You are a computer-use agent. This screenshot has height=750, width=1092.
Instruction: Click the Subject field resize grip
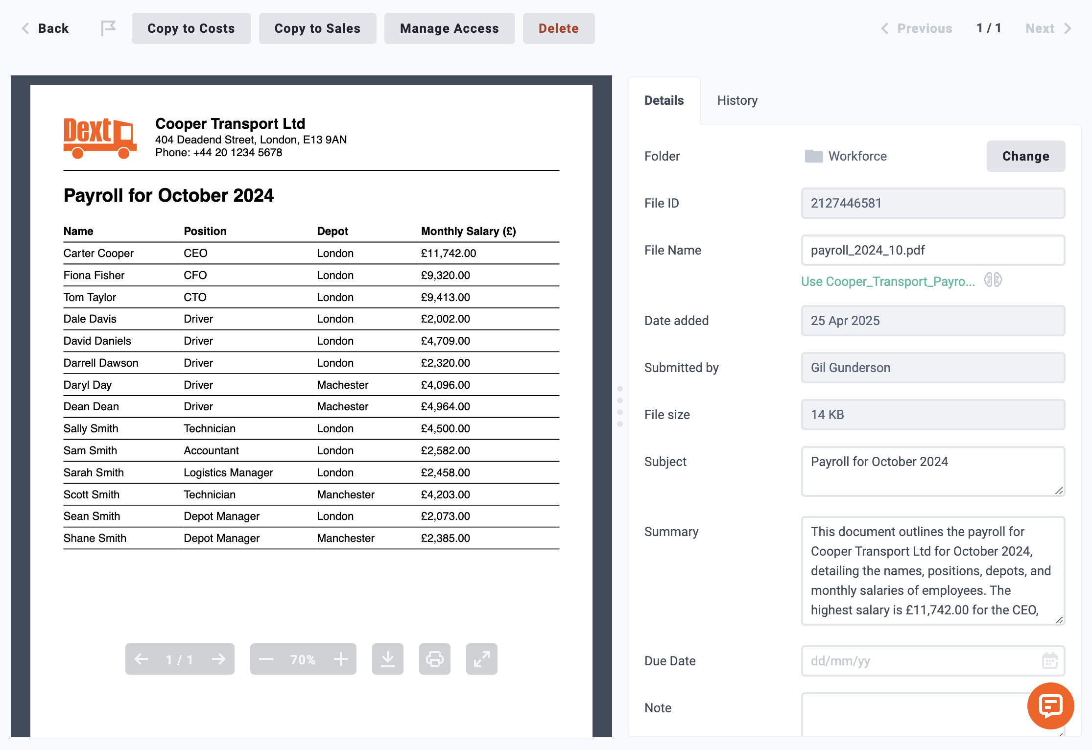click(x=1059, y=491)
